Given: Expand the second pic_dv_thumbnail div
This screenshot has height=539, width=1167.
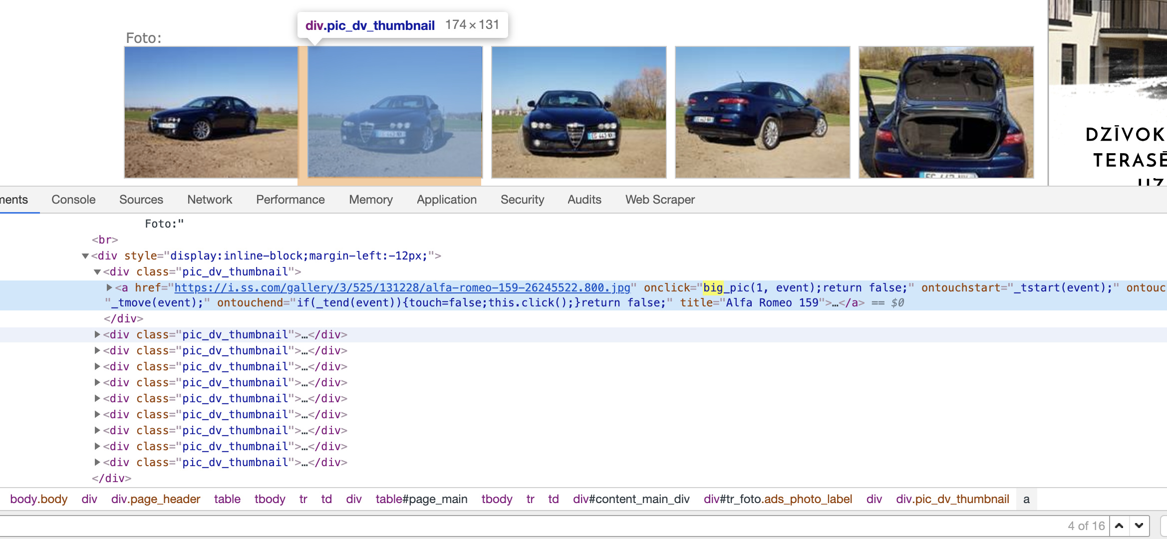Looking at the screenshot, I should point(97,334).
